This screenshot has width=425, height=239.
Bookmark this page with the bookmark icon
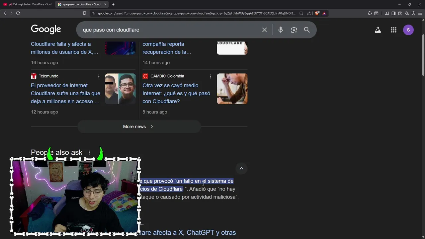[x=84, y=13]
